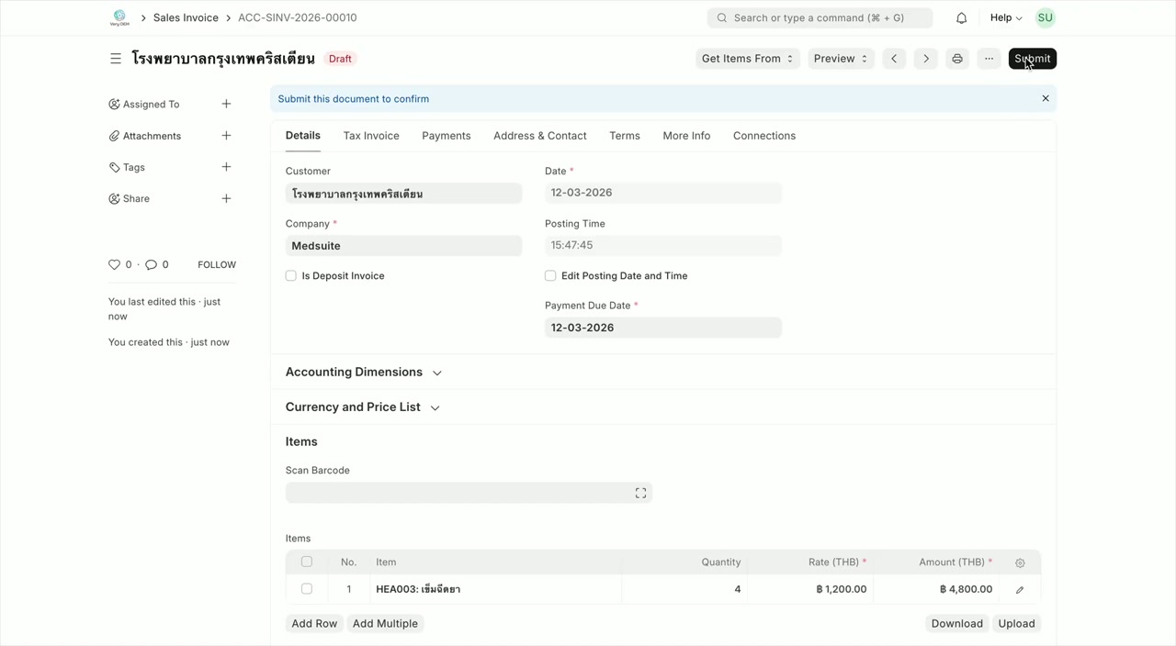Open Items table column settings gear
Image resolution: width=1176 pixels, height=646 pixels.
1020,562
